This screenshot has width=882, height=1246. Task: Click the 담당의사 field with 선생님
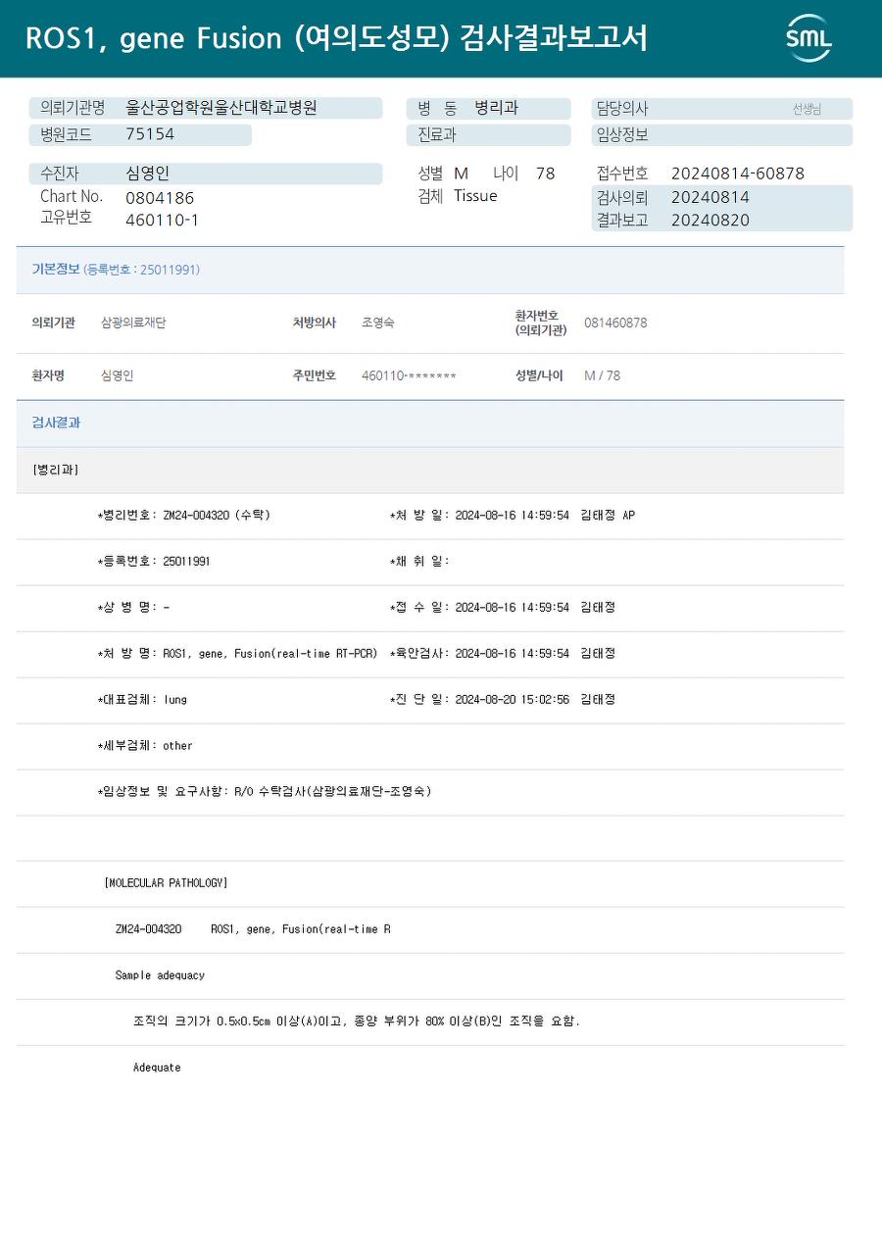click(x=721, y=109)
